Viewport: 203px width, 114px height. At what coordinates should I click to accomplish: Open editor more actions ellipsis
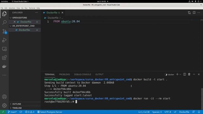tap(199, 13)
